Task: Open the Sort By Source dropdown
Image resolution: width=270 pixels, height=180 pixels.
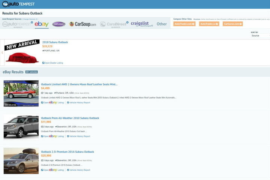Action: click(260, 36)
